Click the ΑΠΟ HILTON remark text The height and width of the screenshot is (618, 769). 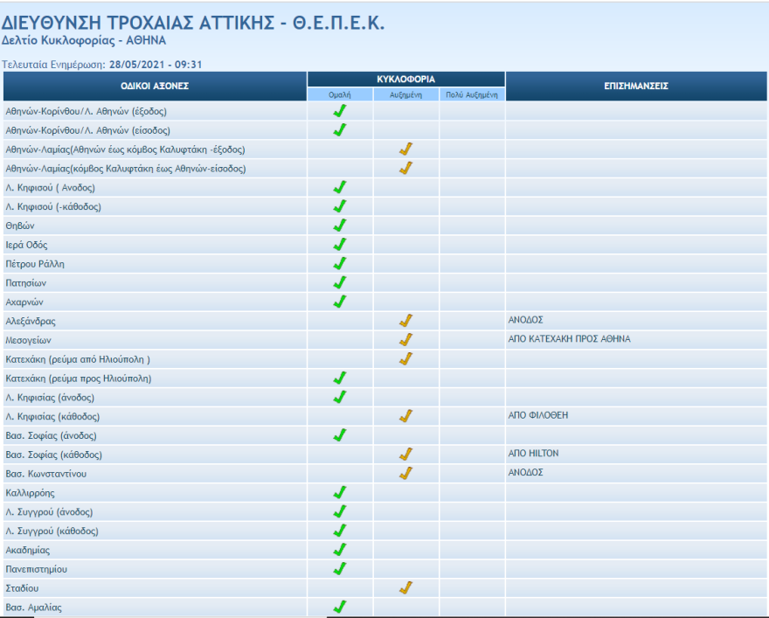(533, 454)
